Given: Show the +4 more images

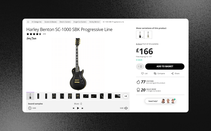Looking at the screenshot, I should click(125, 96).
